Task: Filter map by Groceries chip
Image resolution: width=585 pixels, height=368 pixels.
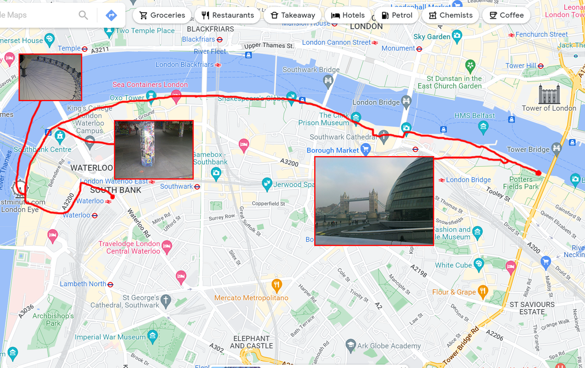Action: click(162, 15)
